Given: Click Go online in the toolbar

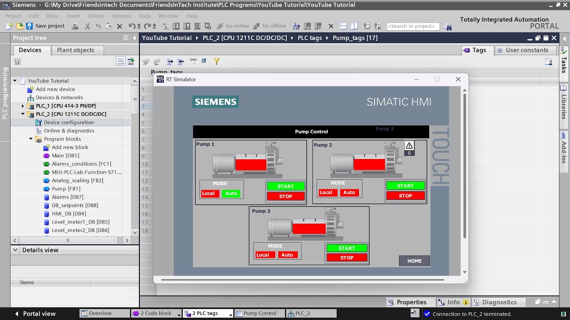Looking at the screenshot, I should [x=233, y=26].
